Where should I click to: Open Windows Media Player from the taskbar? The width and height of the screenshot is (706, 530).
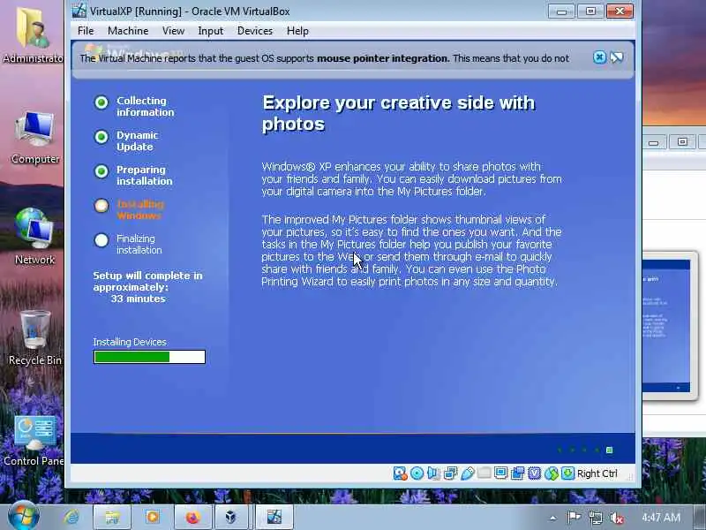pyautogui.click(x=152, y=517)
